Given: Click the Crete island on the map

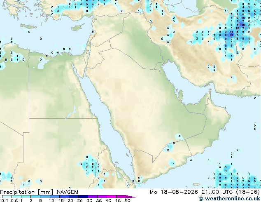Looking at the screenshot, I should point(28,26).
